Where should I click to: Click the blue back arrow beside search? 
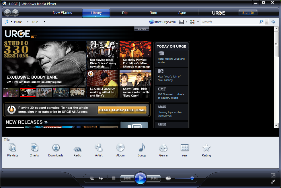click(x=273, y=22)
